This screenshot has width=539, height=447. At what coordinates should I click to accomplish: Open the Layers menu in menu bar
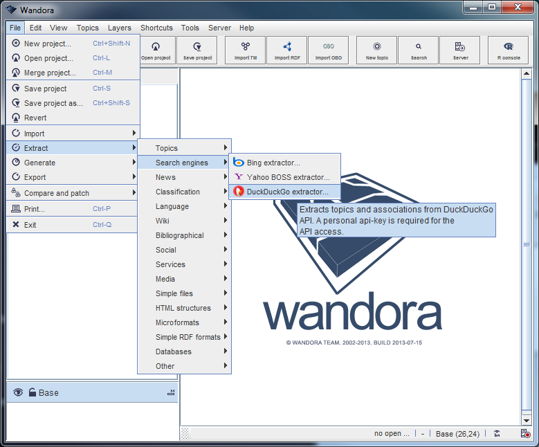[119, 28]
